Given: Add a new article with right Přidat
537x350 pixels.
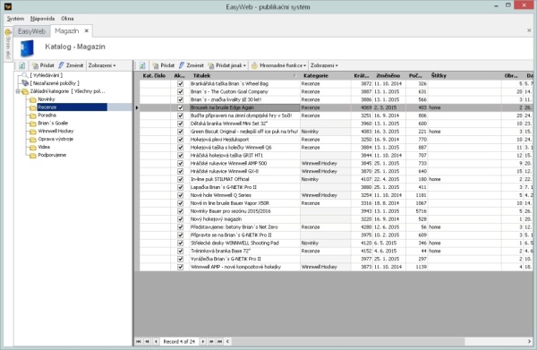Looking at the screenshot, I should [x=164, y=65].
